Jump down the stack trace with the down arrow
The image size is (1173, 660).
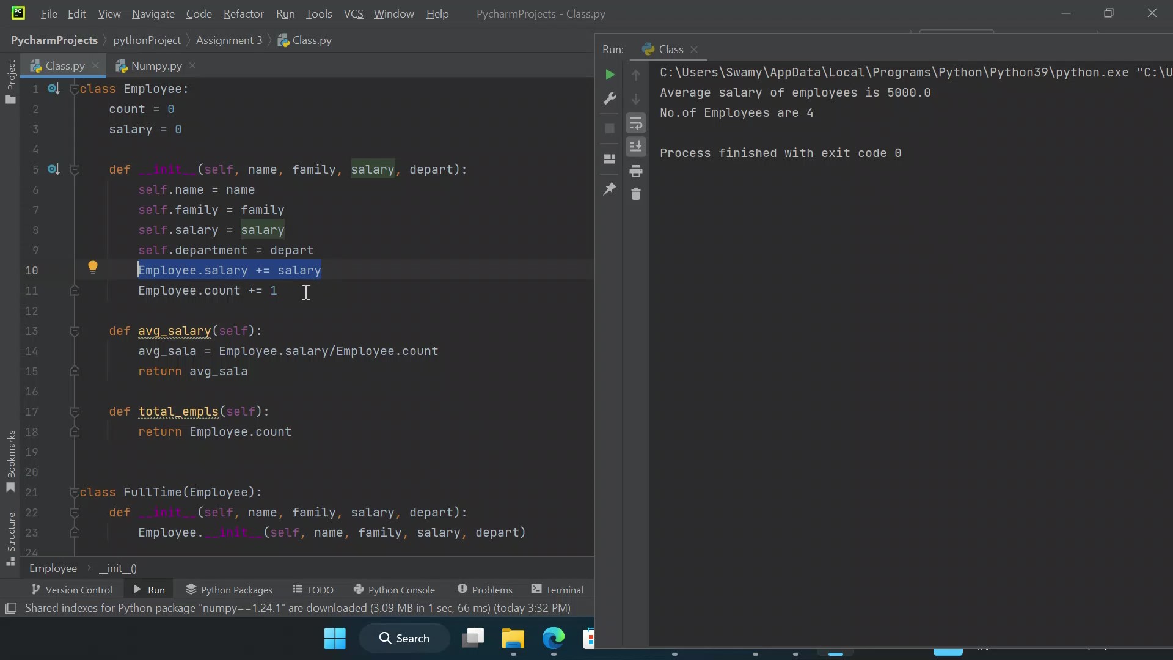click(636, 98)
